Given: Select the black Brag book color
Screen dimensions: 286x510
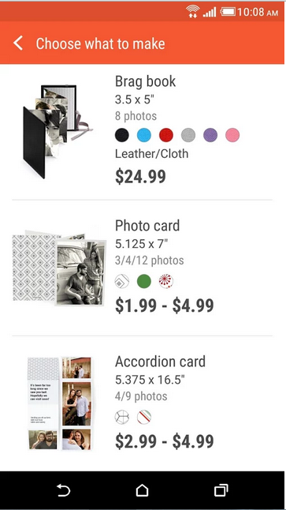Looking at the screenshot, I should pos(122,135).
